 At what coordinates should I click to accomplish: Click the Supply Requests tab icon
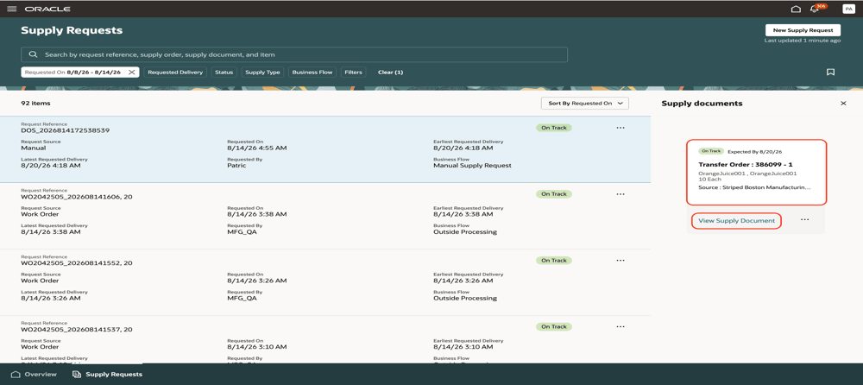tap(77, 375)
